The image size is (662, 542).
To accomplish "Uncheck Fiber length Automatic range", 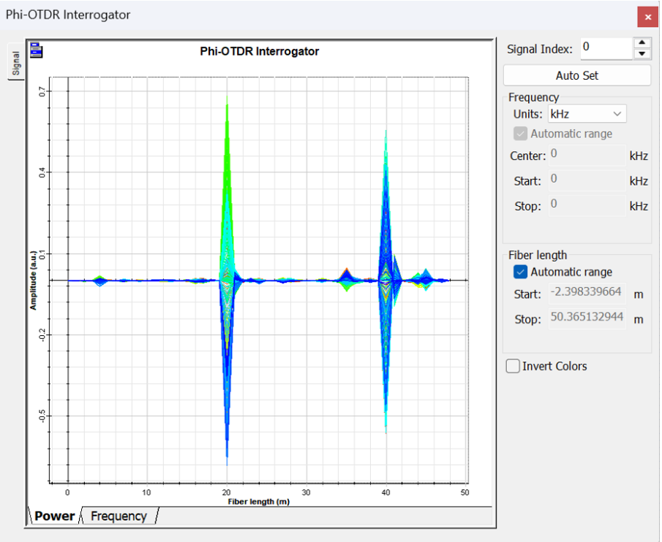I will coord(520,272).
